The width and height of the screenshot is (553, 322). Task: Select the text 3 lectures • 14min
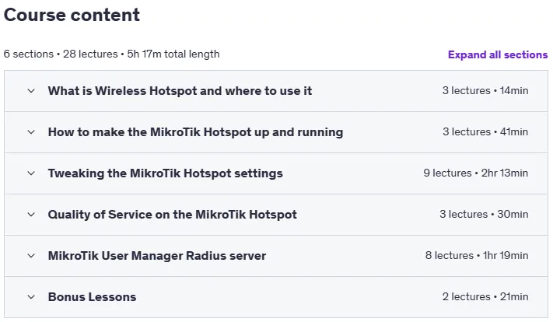(x=485, y=91)
